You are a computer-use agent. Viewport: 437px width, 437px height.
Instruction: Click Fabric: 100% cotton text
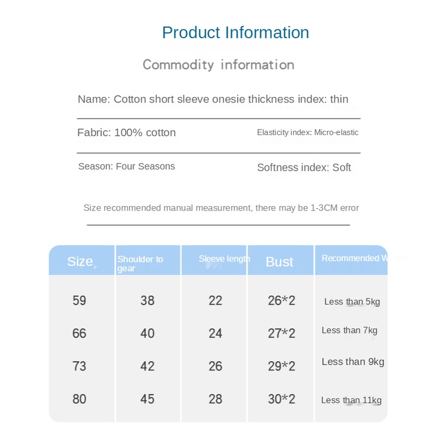tap(126, 132)
